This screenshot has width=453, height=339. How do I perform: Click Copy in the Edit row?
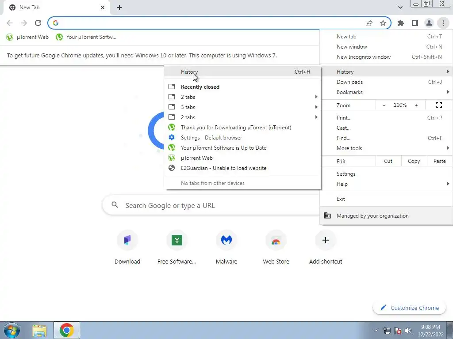tap(414, 161)
